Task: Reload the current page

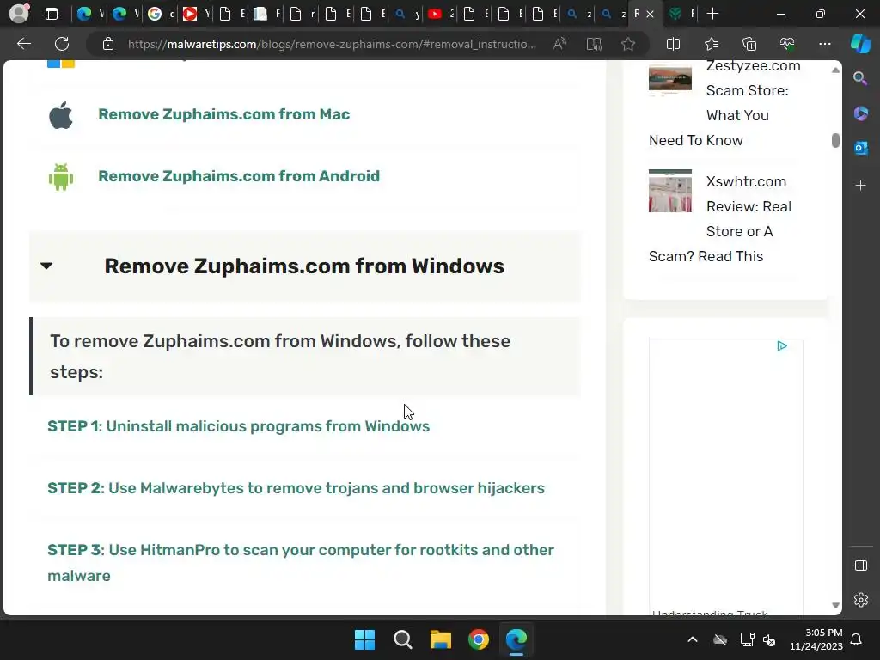Action: 62,44
